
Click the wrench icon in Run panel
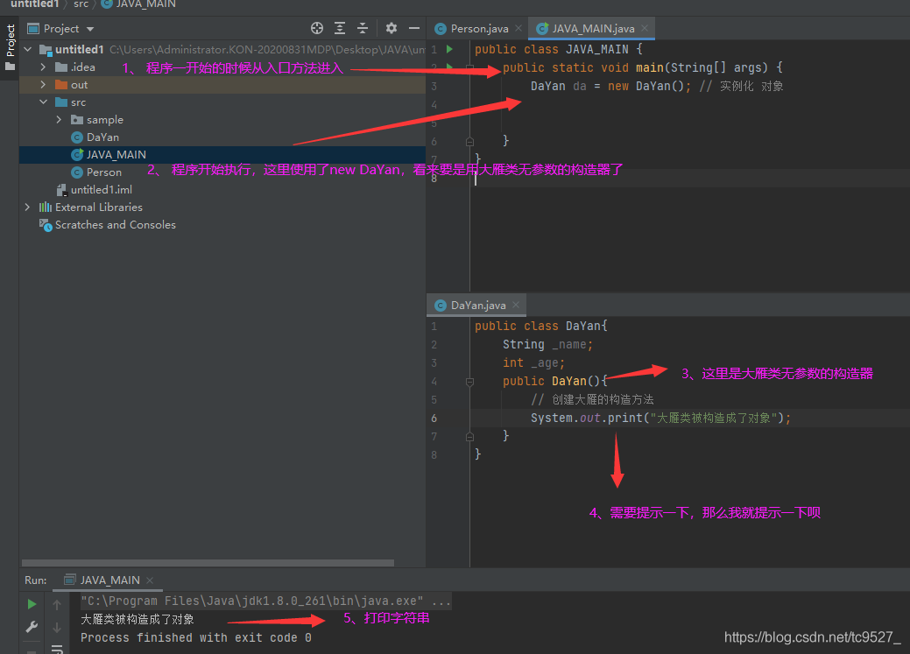(32, 627)
